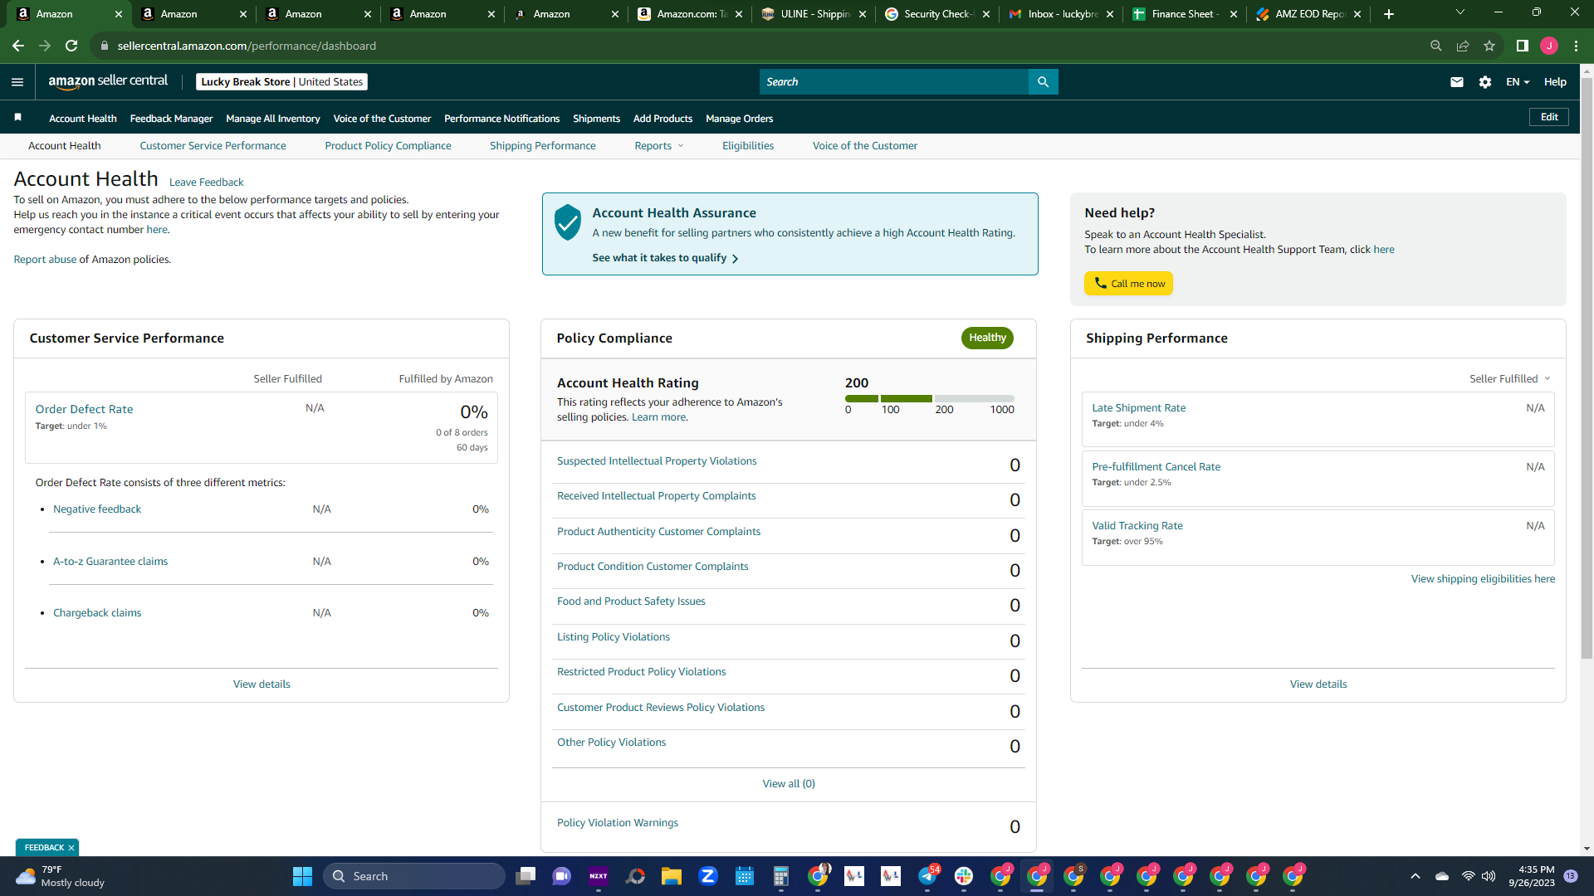Image resolution: width=1594 pixels, height=896 pixels.
Task: Open Feedback Manager in top menu
Action: tap(171, 119)
